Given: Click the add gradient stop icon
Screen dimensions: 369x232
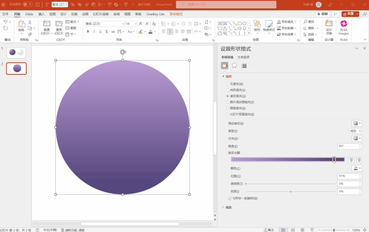Looking at the screenshot, I should pyautogui.click(x=351, y=160).
